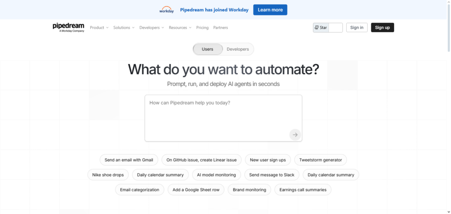Select the 'Send an email with Gmail' suggestion
451x214 pixels.
129,160
